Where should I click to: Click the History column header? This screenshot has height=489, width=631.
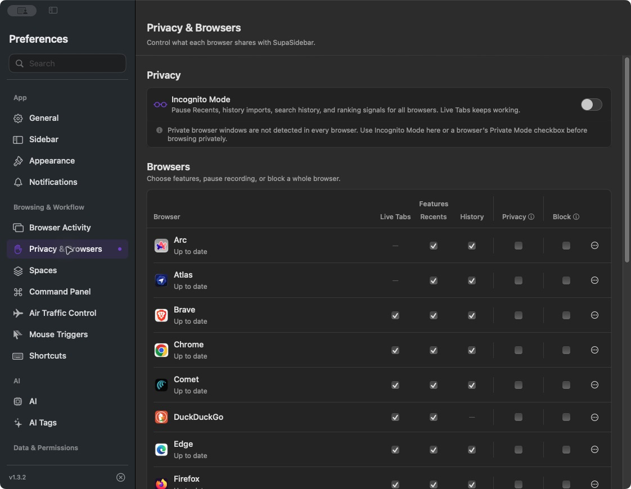coord(472,217)
